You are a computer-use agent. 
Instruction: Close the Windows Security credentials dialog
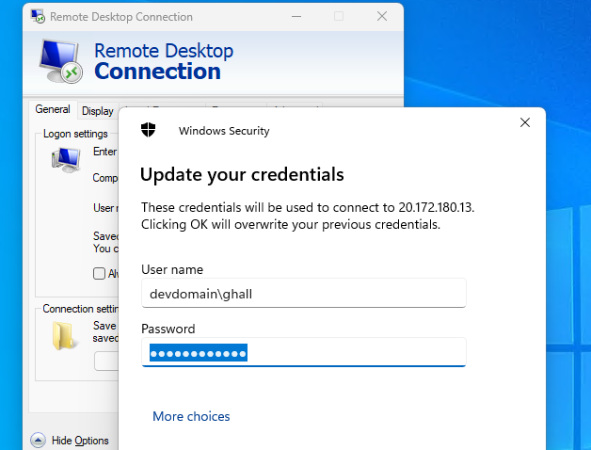525,122
